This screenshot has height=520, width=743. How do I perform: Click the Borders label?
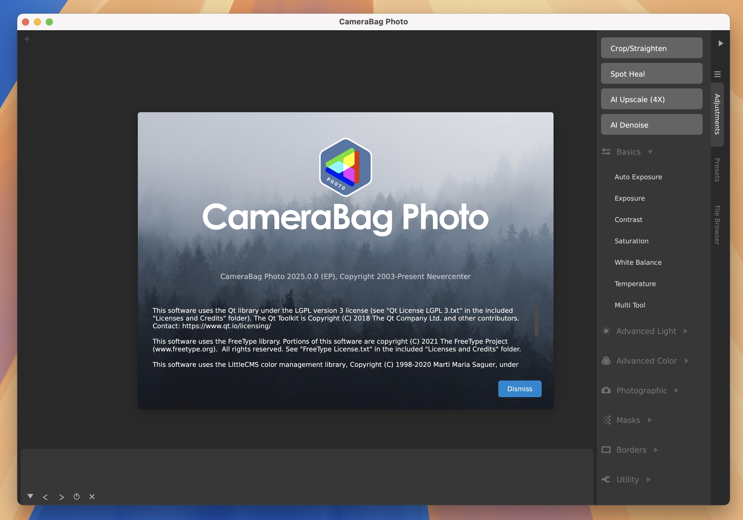coord(631,450)
